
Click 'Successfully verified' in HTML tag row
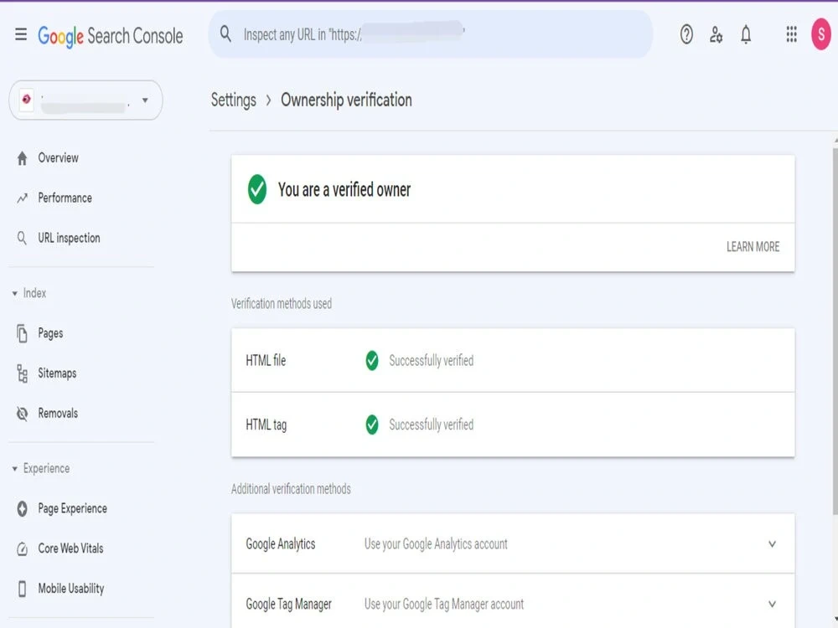point(432,425)
